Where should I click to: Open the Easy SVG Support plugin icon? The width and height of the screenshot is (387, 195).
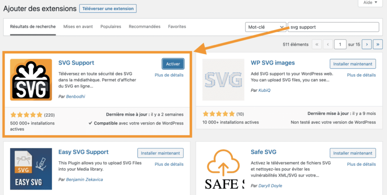pyautogui.click(x=31, y=169)
